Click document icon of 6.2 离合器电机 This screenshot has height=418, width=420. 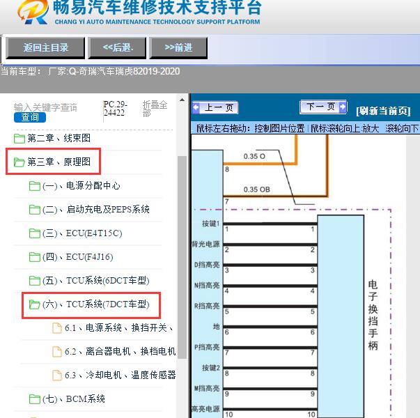57,352
